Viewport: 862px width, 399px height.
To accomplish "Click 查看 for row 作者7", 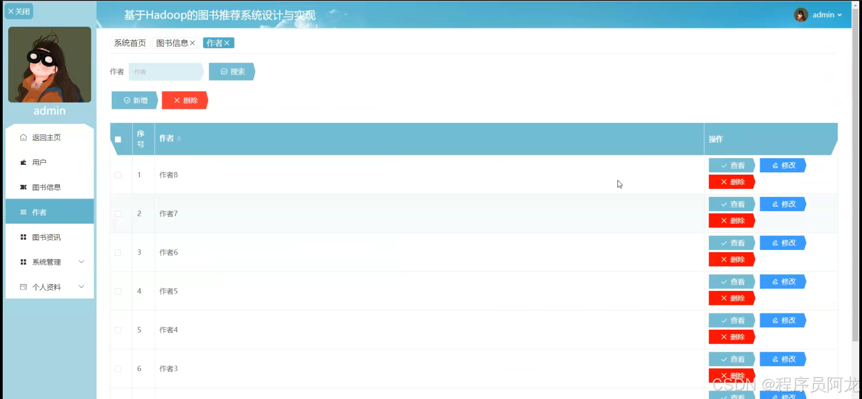I will (x=732, y=204).
